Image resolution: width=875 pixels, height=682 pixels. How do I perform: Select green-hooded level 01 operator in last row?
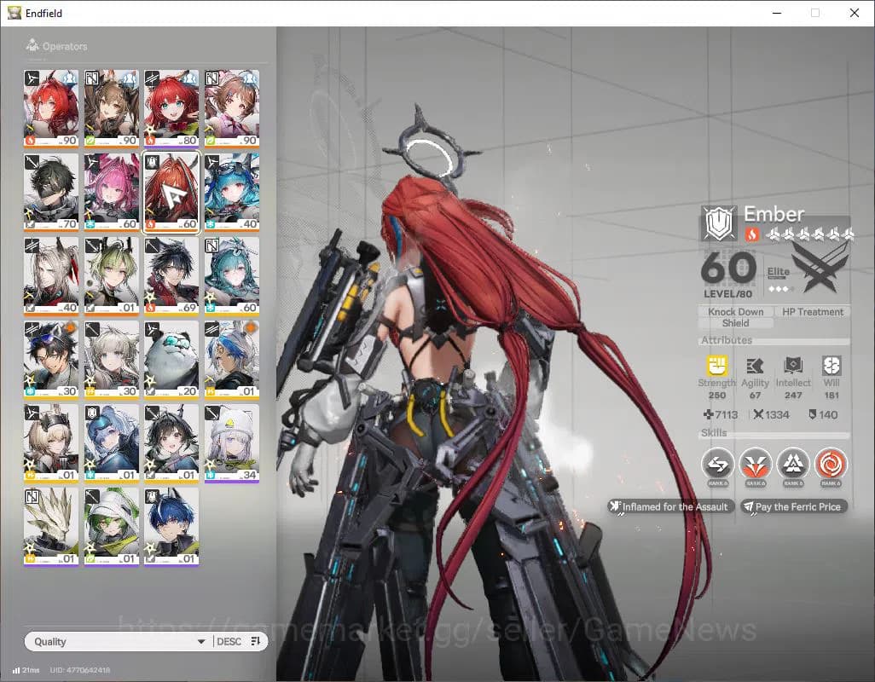[111, 526]
